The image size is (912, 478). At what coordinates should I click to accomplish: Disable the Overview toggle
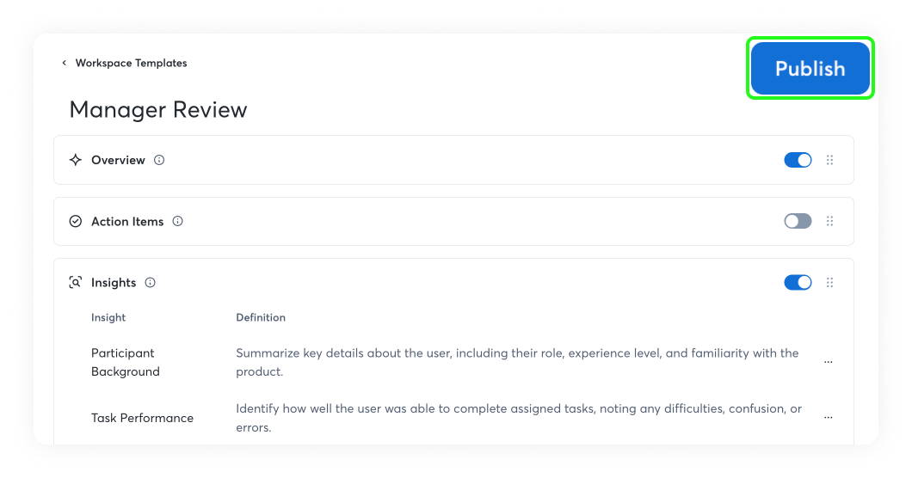[798, 160]
